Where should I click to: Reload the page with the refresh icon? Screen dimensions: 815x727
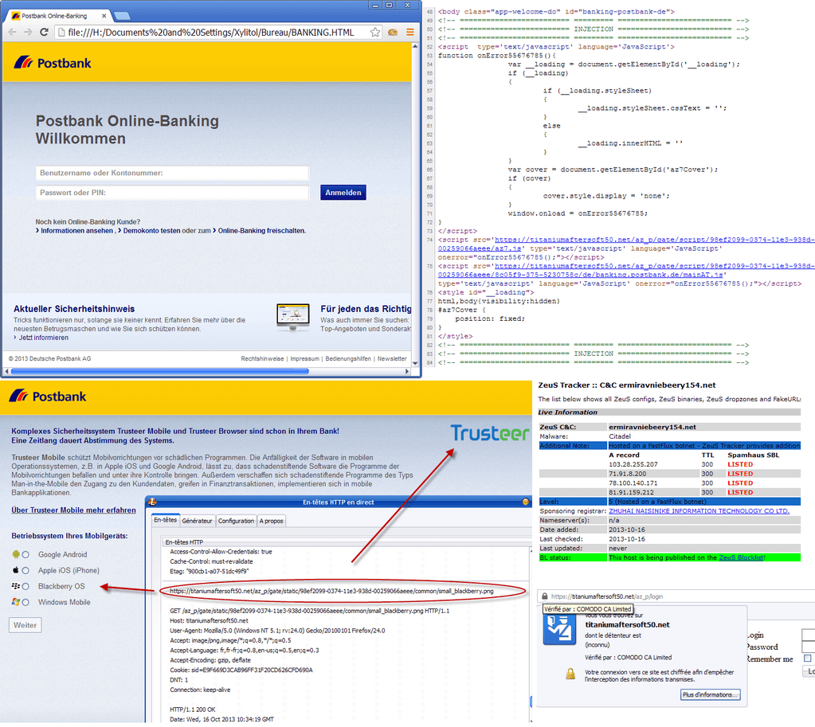click(45, 33)
